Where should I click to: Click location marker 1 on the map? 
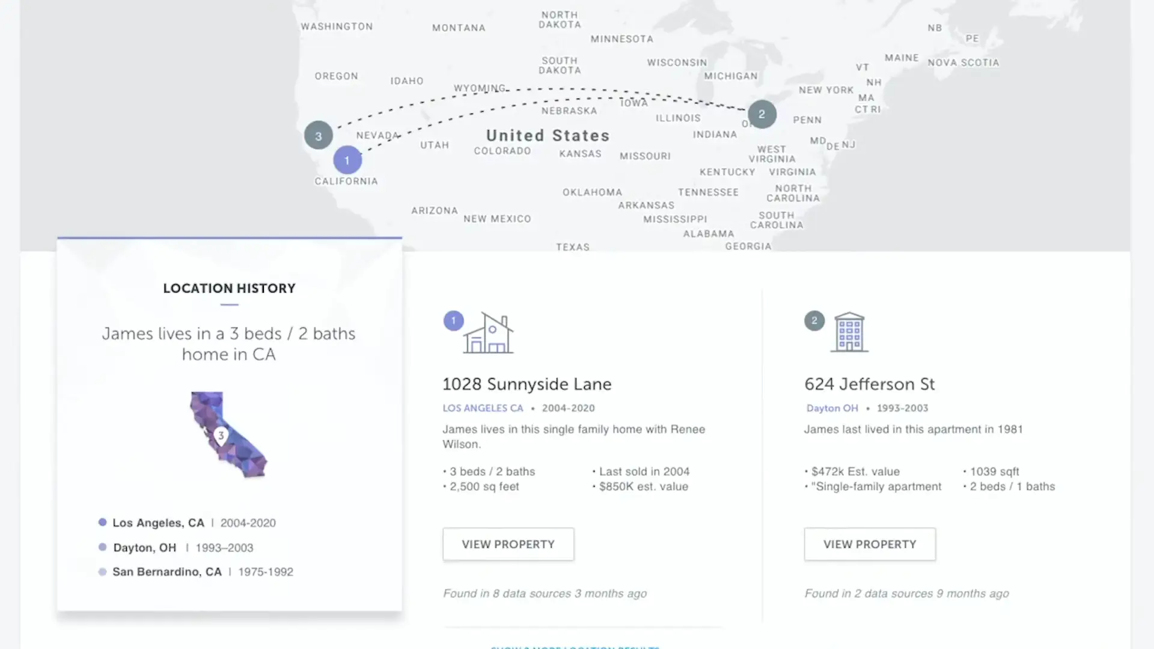point(346,159)
